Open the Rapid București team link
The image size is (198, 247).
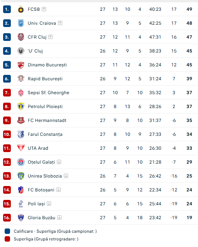[x=45, y=79]
